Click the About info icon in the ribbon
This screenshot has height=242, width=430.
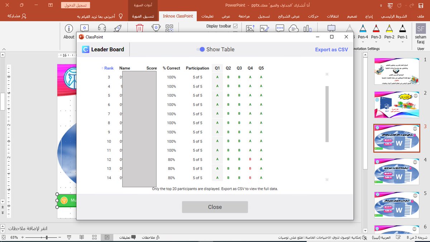tap(68, 29)
